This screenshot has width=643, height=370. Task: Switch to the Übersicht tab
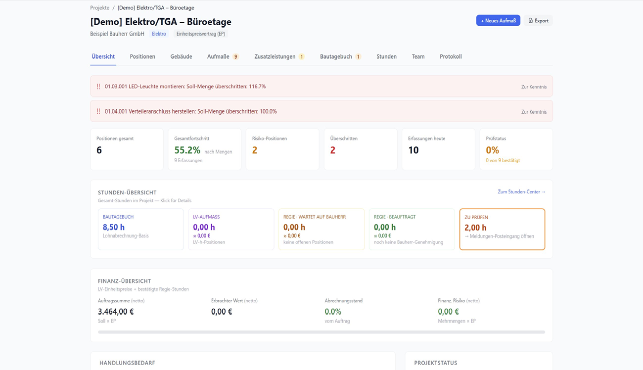pyautogui.click(x=103, y=57)
